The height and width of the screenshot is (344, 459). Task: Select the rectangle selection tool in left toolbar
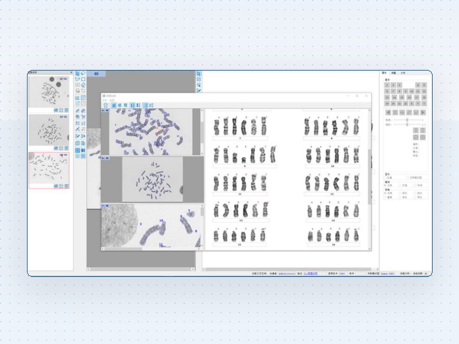point(83,79)
